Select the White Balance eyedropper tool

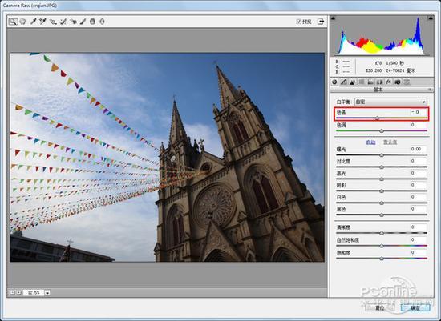point(33,22)
